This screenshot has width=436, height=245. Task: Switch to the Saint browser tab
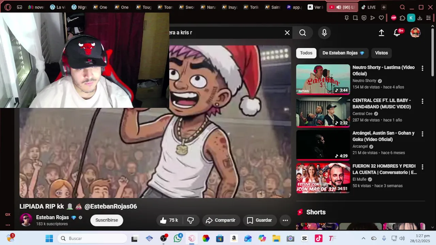point(272,7)
